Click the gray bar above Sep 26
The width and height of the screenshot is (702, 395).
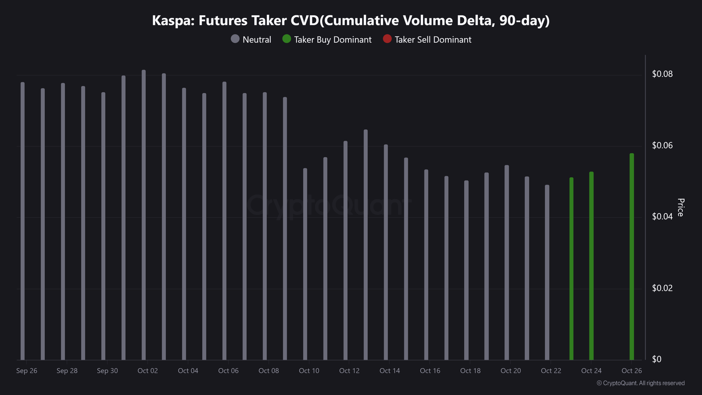click(x=22, y=221)
